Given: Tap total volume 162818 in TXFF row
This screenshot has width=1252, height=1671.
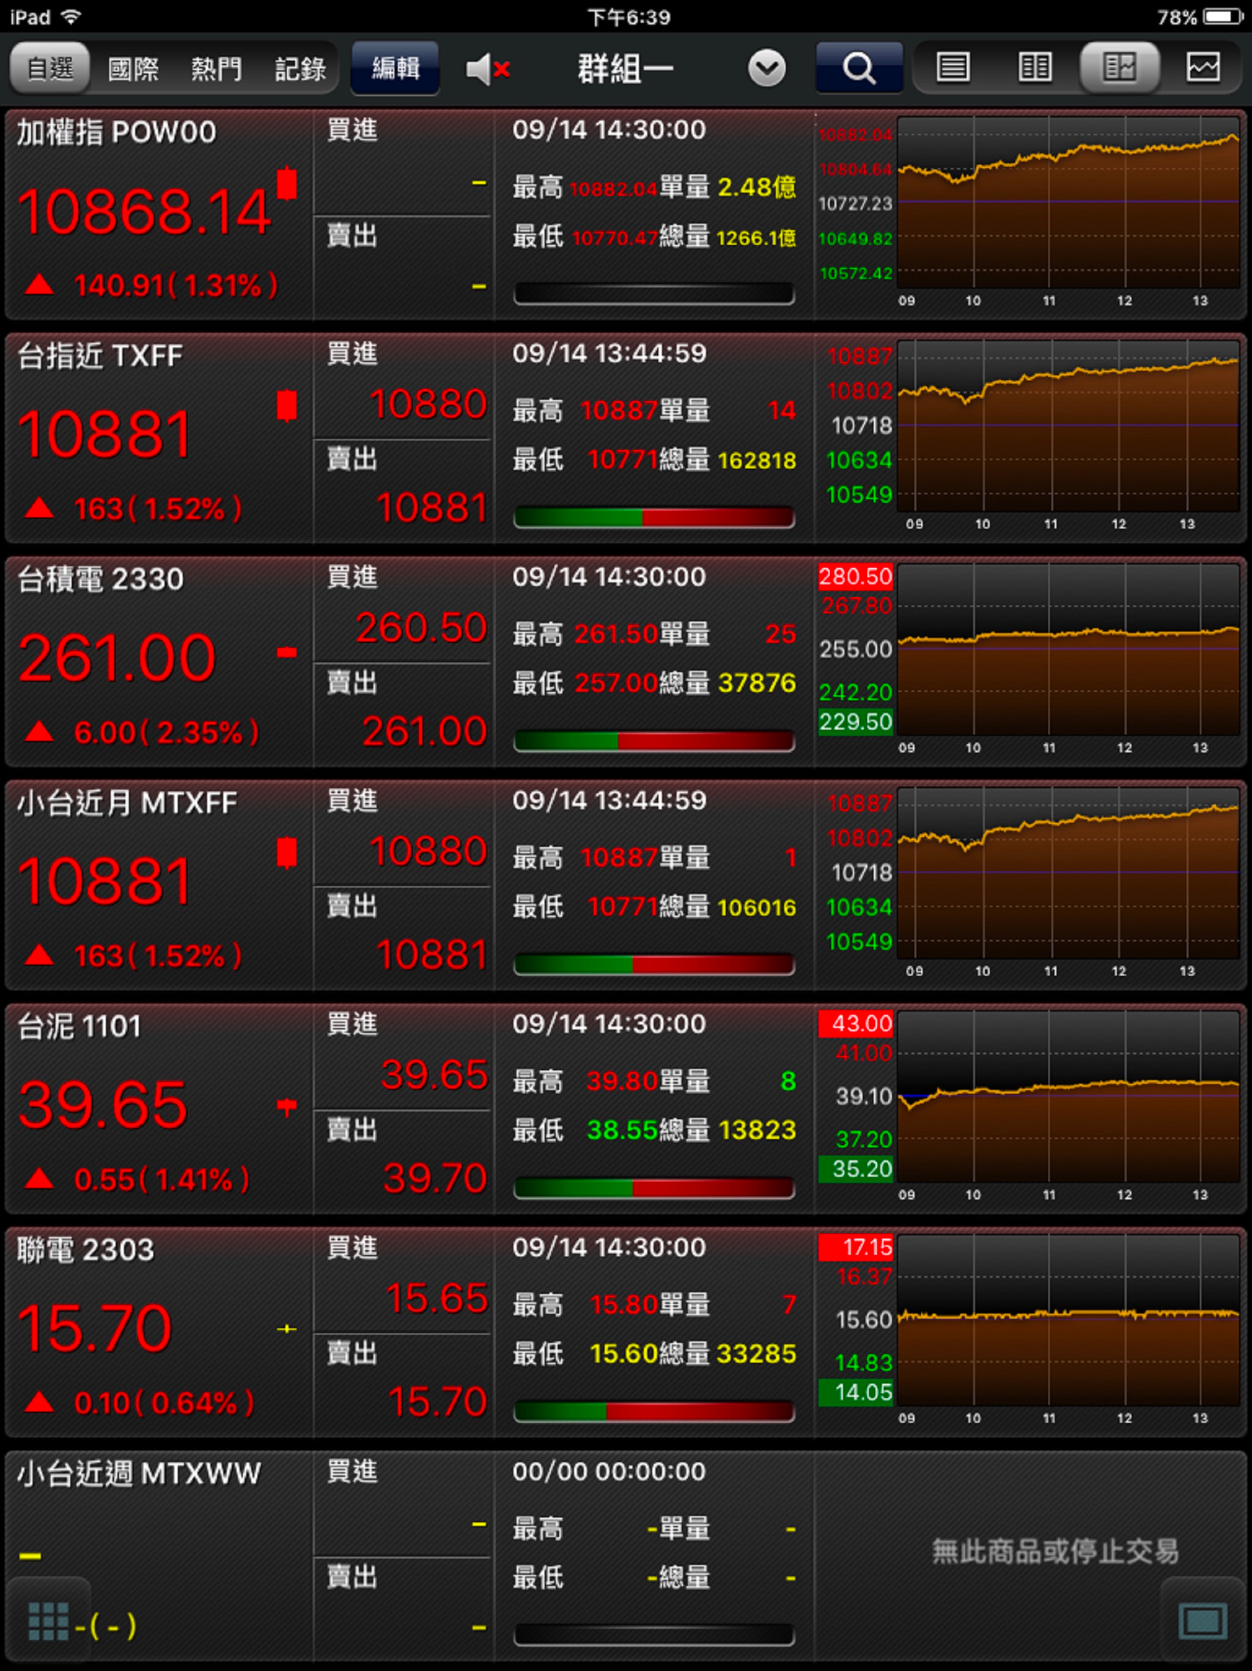Looking at the screenshot, I should tap(757, 460).
